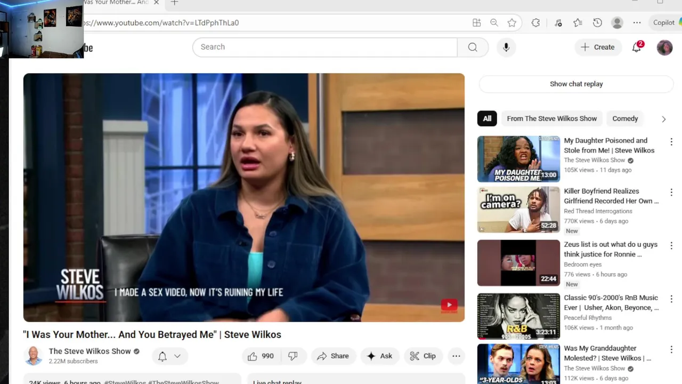Close the current browser tab

156,3
